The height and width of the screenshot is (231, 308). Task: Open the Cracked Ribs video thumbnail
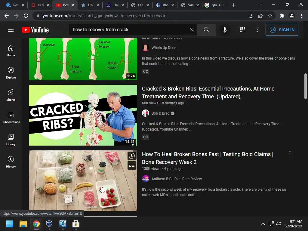point(83,115)
